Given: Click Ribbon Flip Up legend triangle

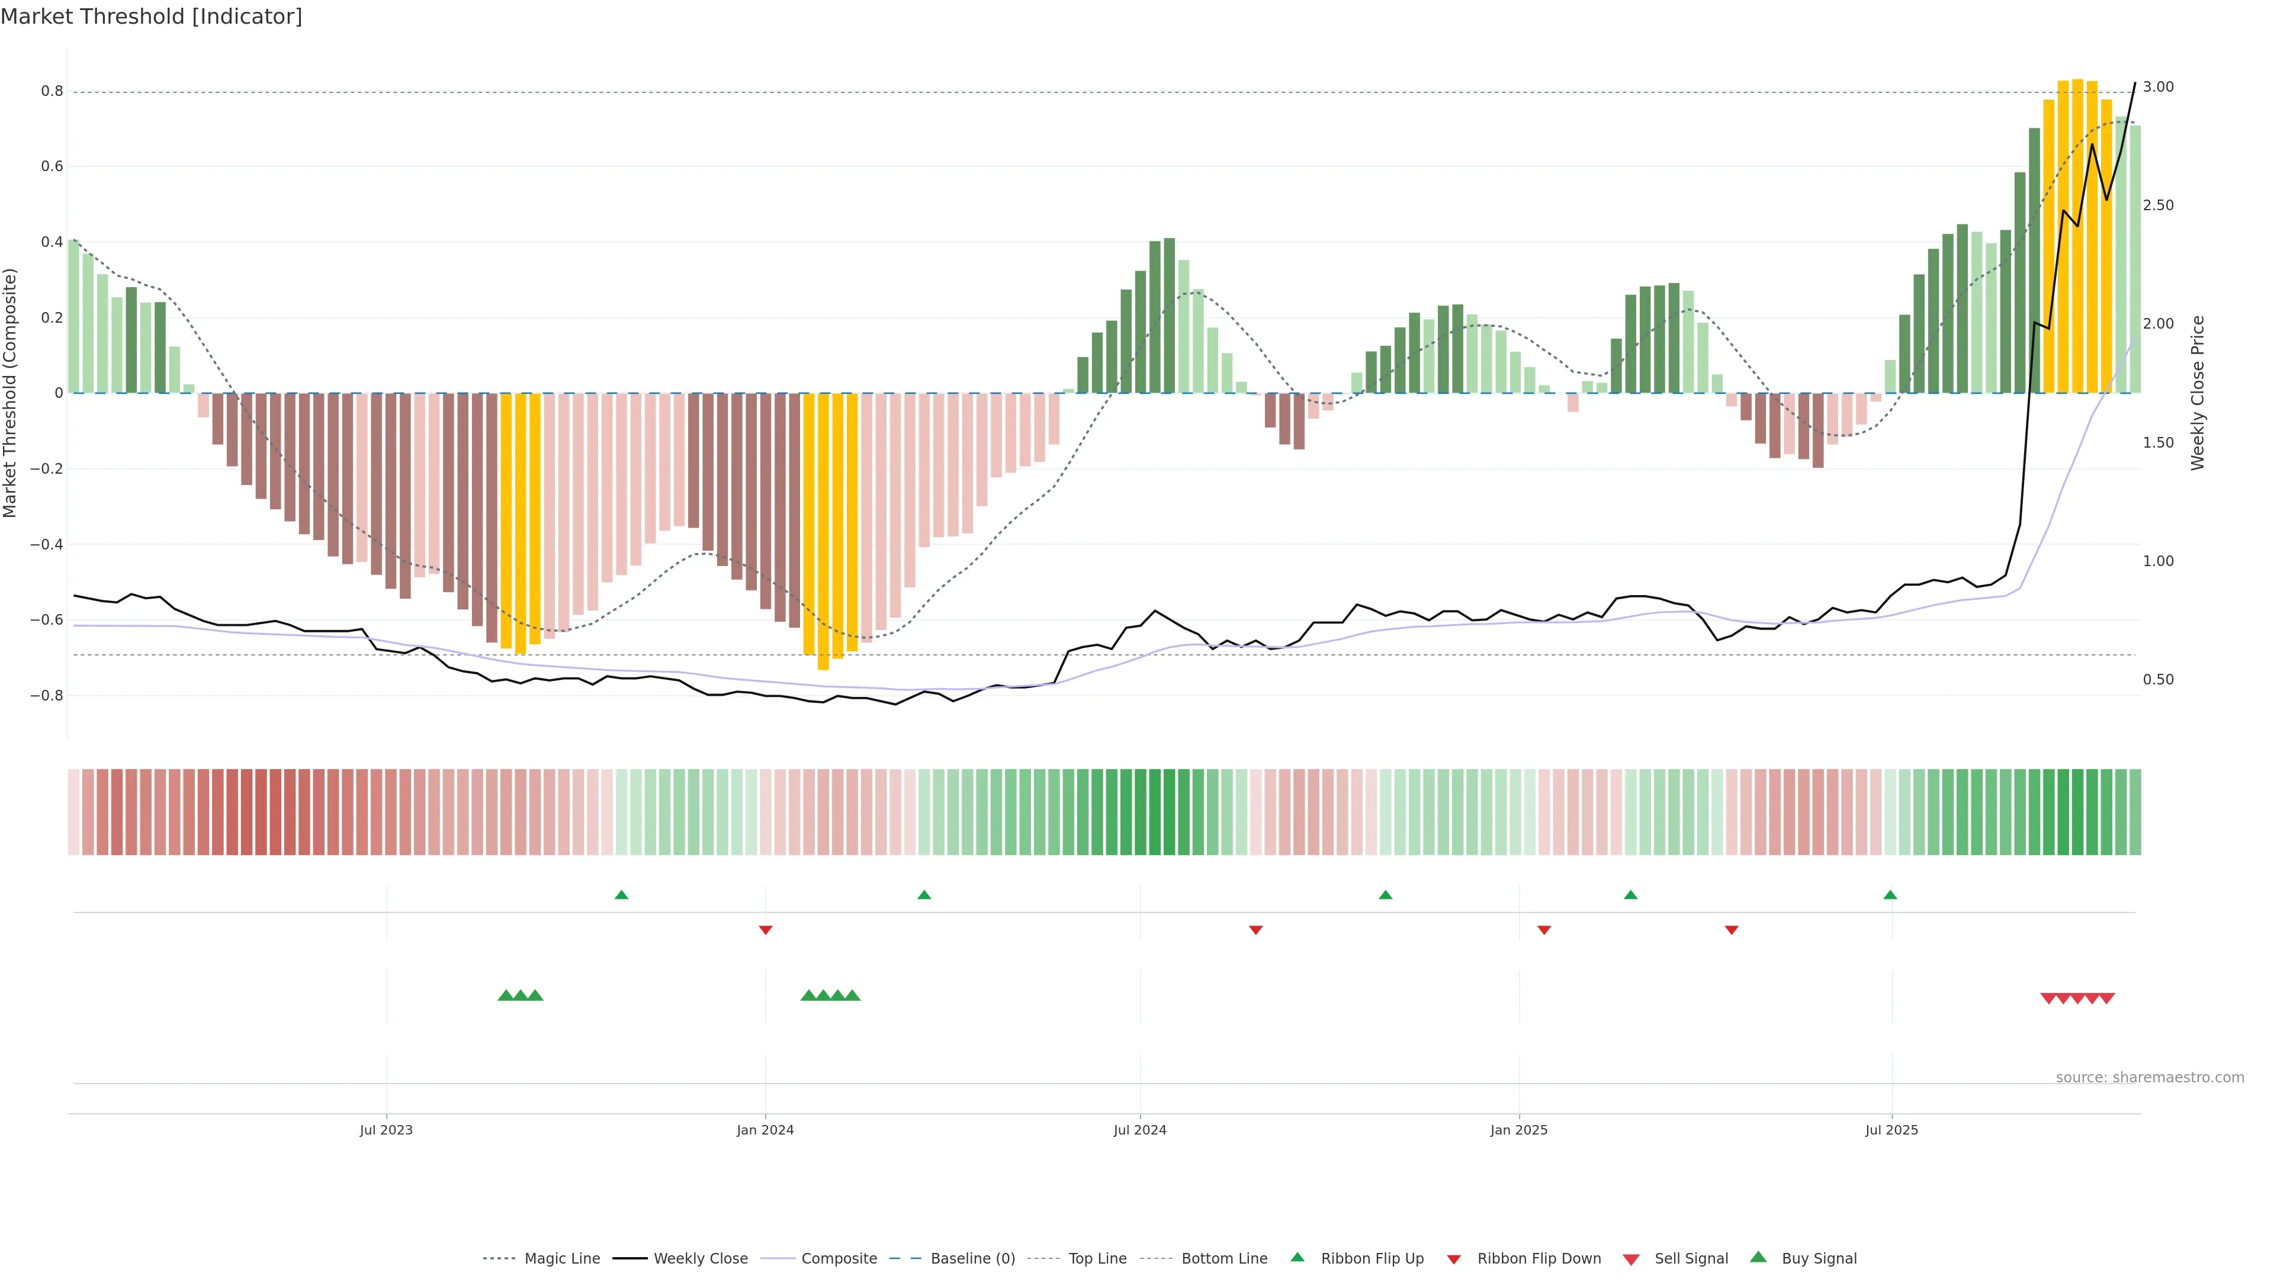Looking at the screenshot, I should [1297, 1257].
